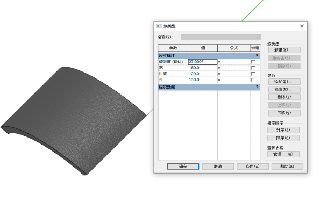The height and width of the screenshot is (209, 313).
Task: Click the 修改(M)... parameter button
Action: tap(284, 89)
